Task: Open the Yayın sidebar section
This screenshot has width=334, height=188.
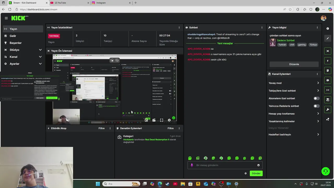Action: pos(23,29)
